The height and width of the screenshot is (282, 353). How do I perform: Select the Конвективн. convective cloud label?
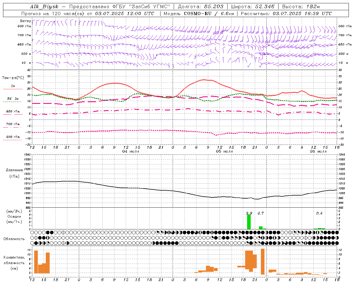14,257
